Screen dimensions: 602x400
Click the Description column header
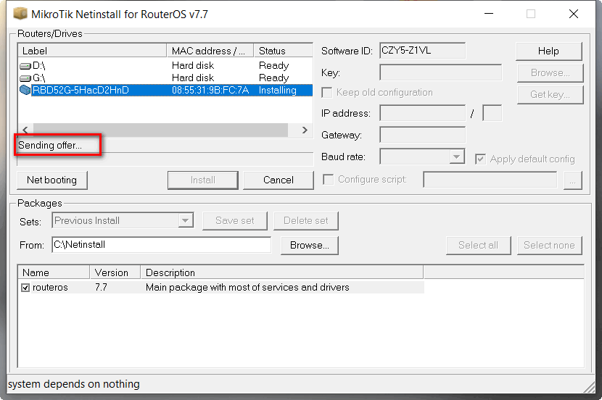click(282, 272)
